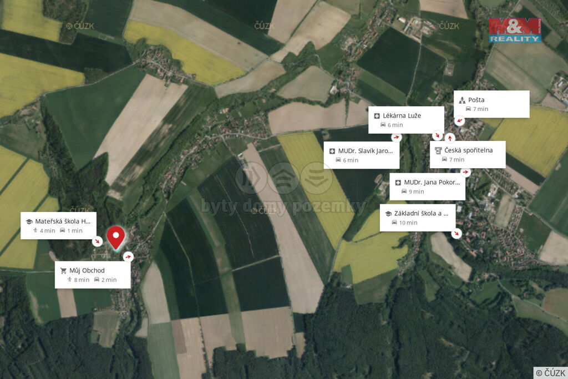Open the © ČÚZK attribution link
568x379 pixels.
point(551,373)
